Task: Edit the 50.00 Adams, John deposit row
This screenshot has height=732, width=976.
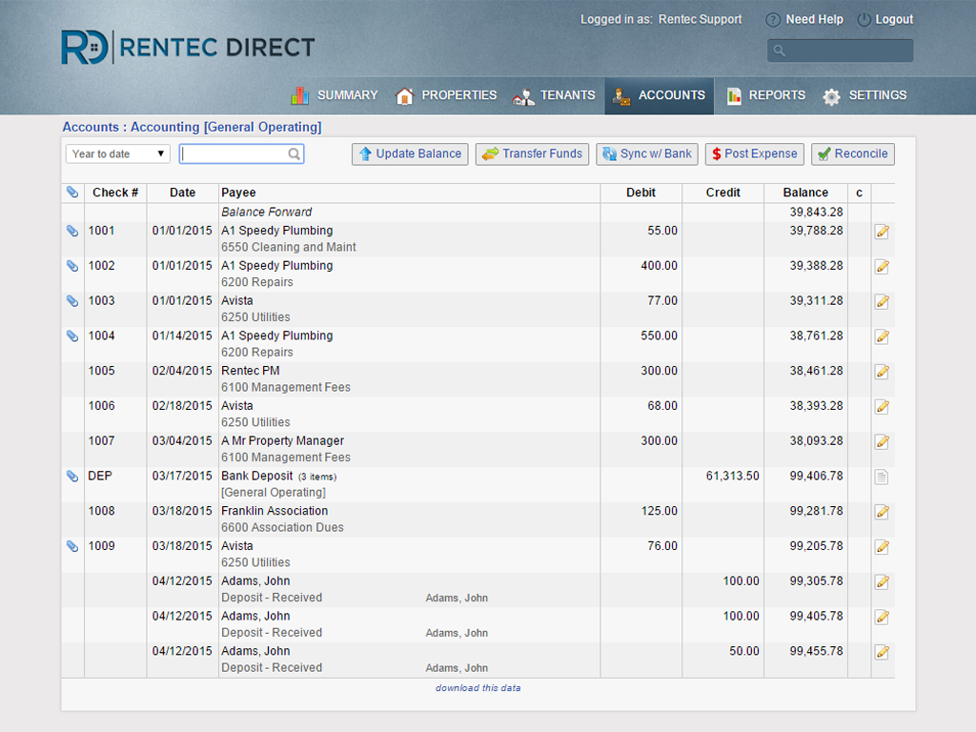Action: pos(882,652)
